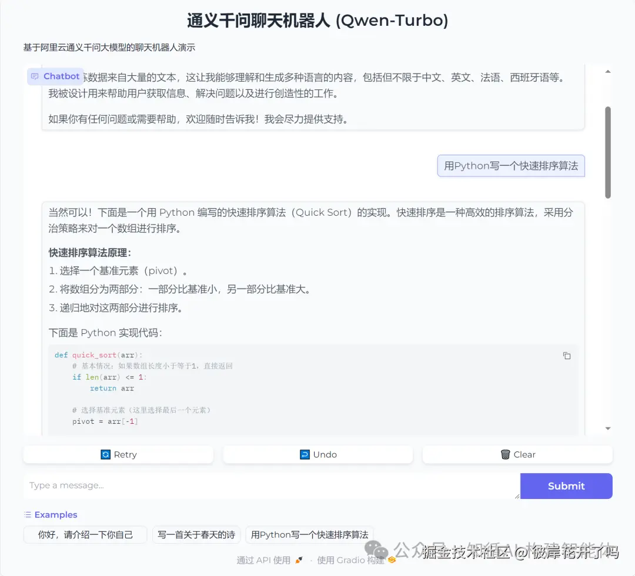The width and height of the screenshot is (635, 576).
Task: Choose the 用Python写一个快速排序算法 example
Action: click(x=309, y=535)
